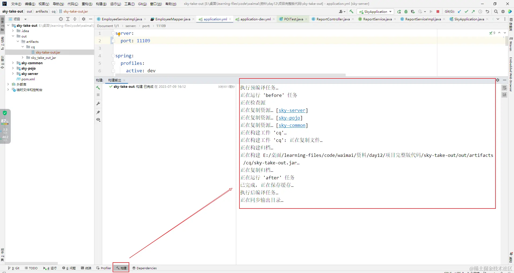Select sky-take-out.jar in project tree
The height and width of the screenshot is (273, 514).
[x=48, y=52]
